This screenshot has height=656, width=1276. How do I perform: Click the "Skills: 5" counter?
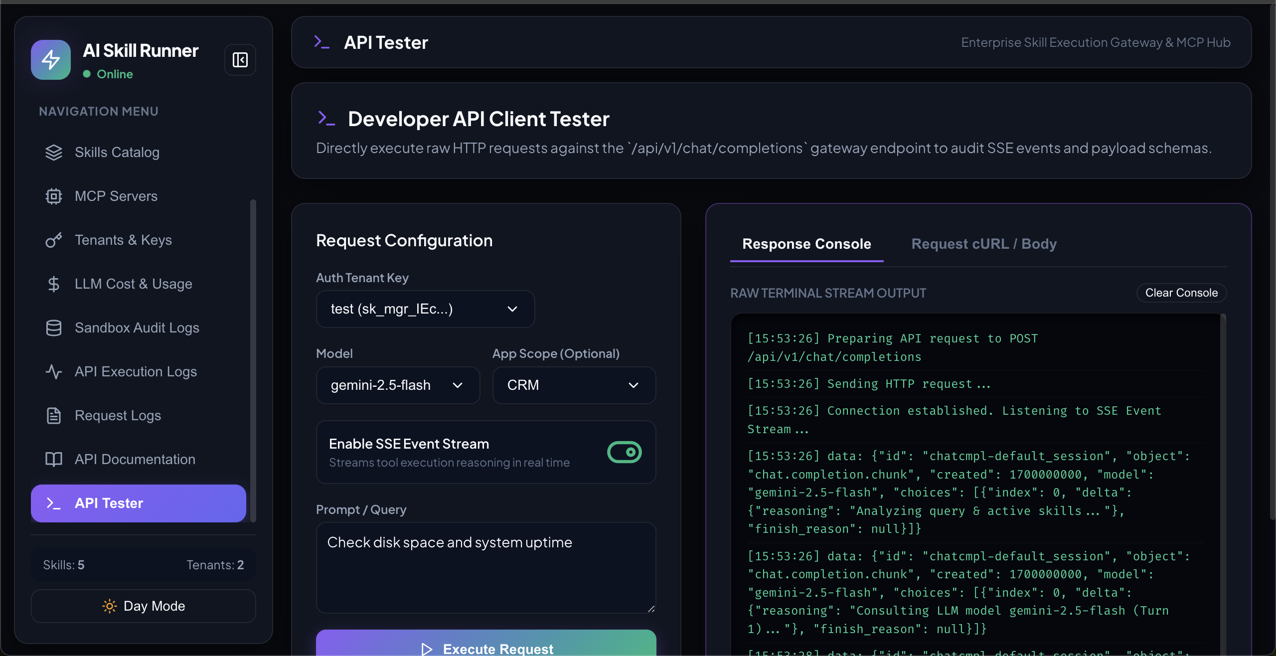click(64, 565)
